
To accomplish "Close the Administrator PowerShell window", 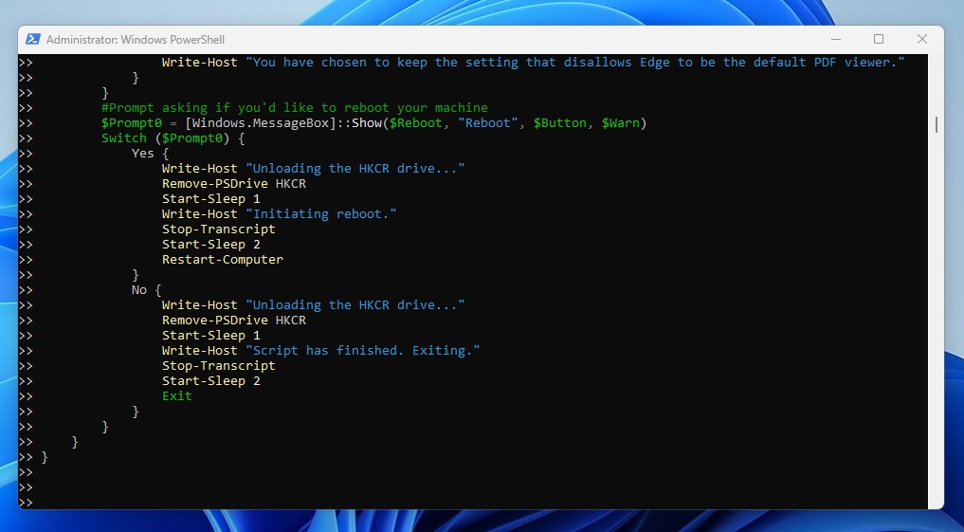I will coord(921,39).
